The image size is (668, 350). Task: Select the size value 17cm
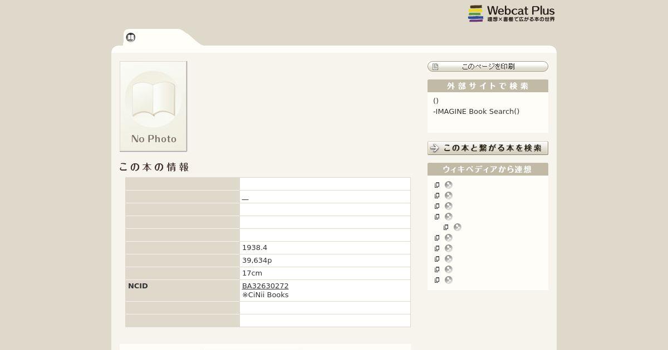pos(252,273)
